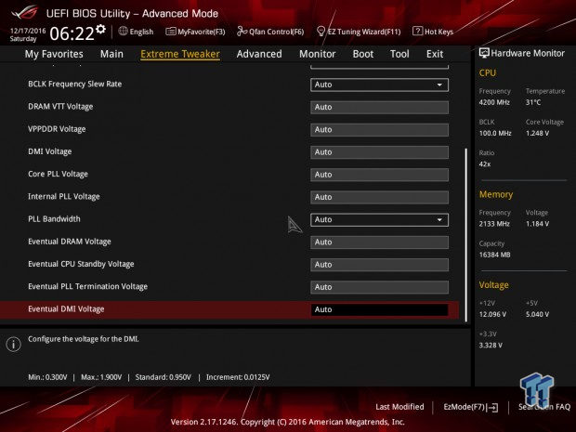Switch to the Boot tab
Viewport: 576px width, 432px height.
[x=363, y=54]
